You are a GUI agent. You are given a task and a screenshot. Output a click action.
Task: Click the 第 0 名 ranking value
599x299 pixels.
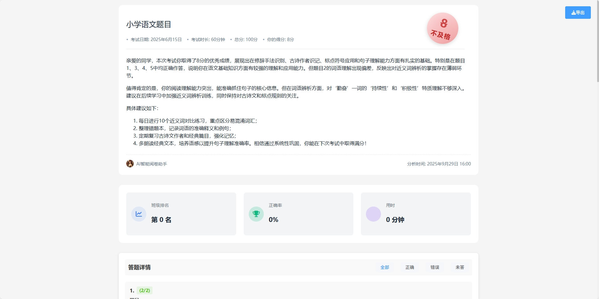pos(161,220)
